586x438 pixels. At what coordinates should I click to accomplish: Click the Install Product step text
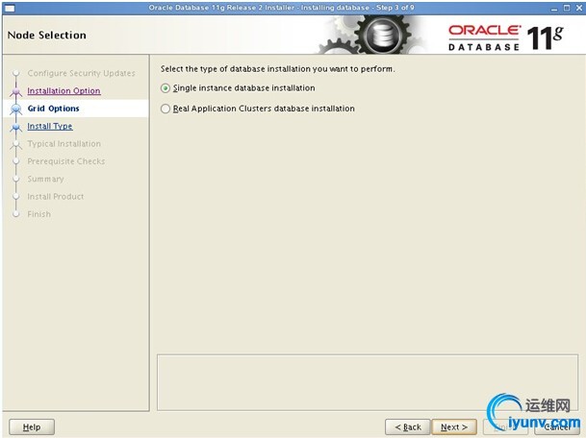[55, 197]
